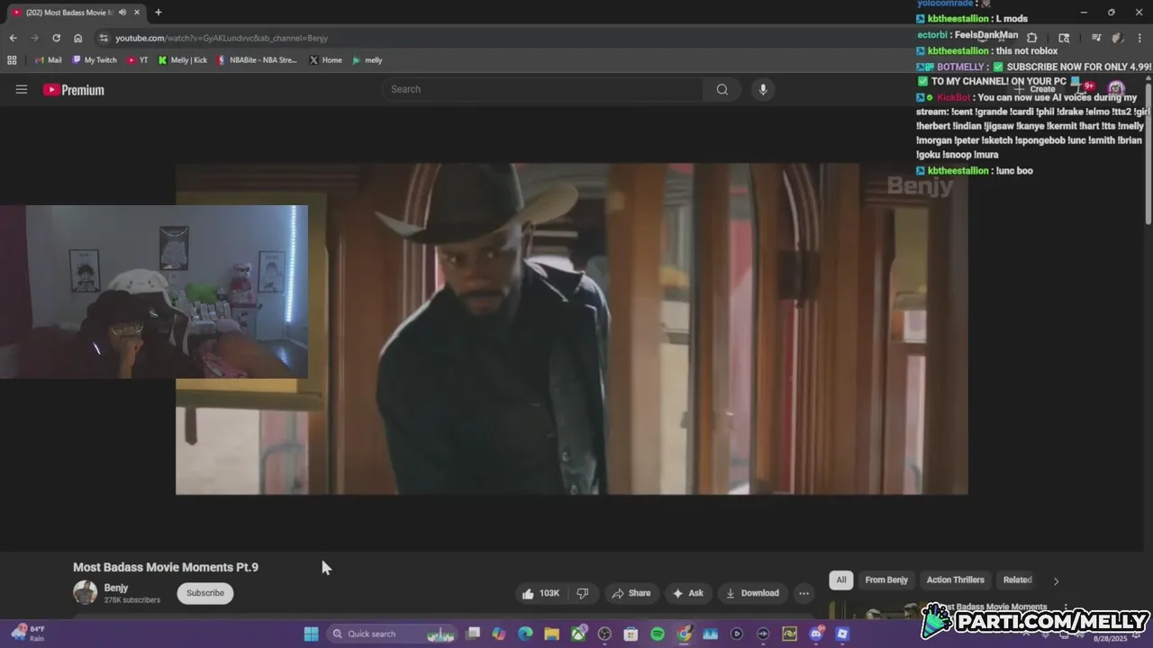The width and height of the screenshot is (1153, 648).
Task: Open File Explorer from taskbar
Action: click(551, 634)
